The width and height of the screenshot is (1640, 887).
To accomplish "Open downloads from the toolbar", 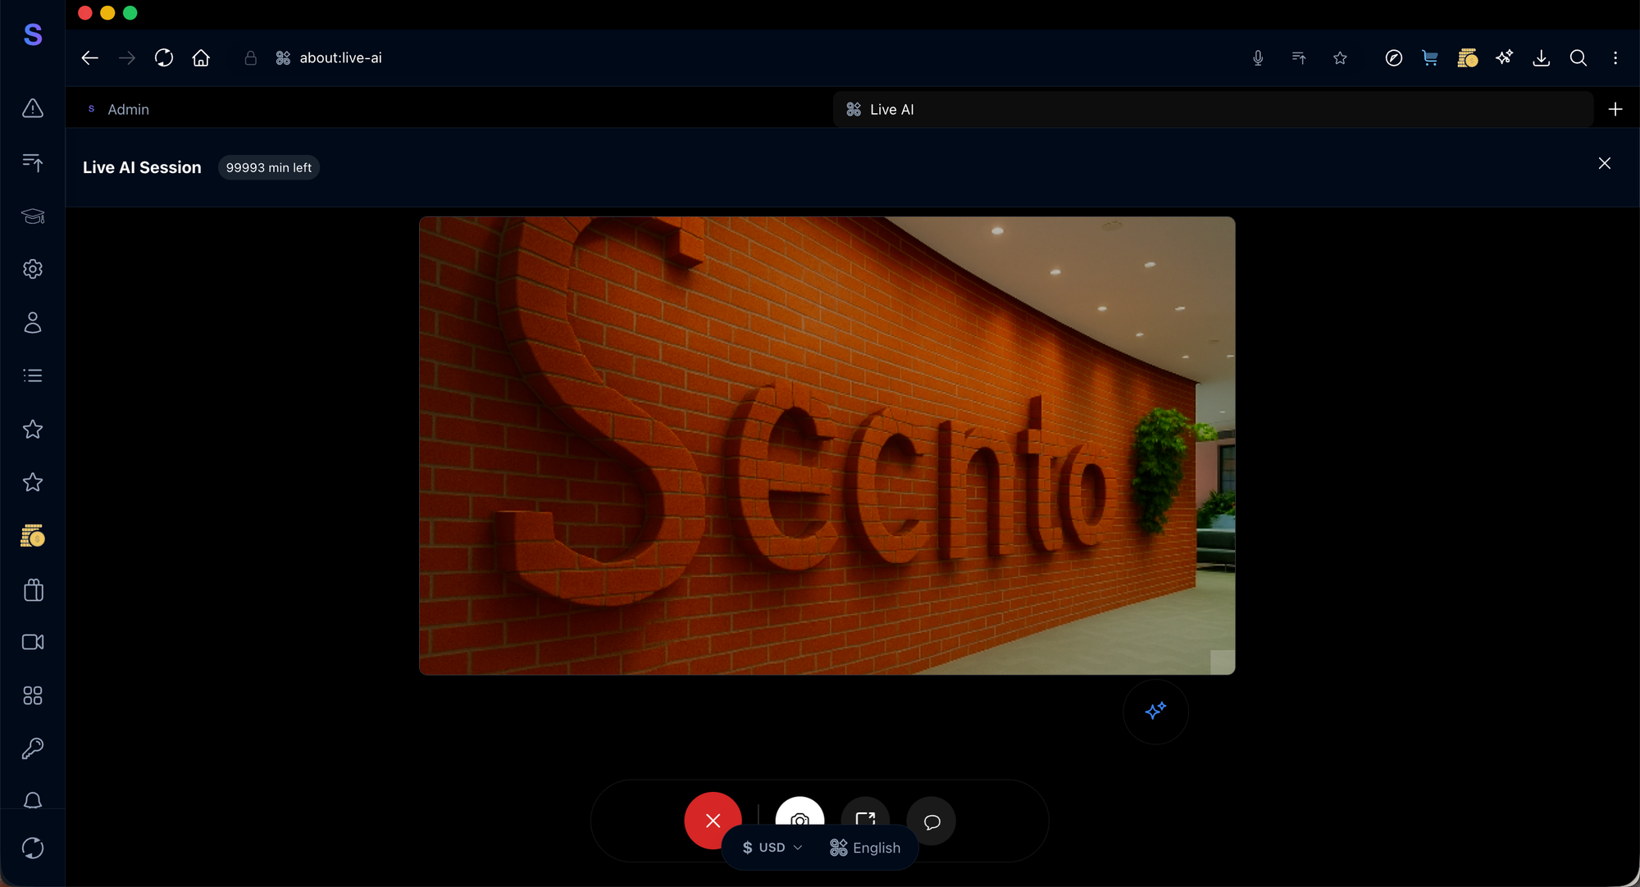I will point(1542,58).
